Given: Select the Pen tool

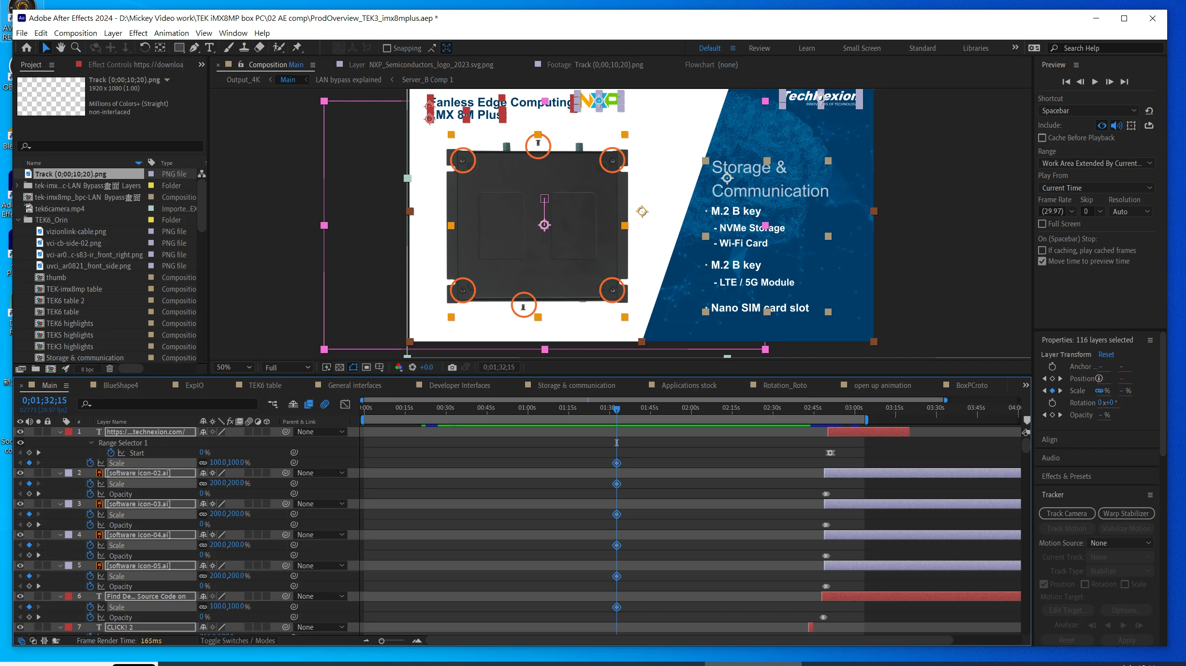Looking at the screenshot, I should click(194, 47).
